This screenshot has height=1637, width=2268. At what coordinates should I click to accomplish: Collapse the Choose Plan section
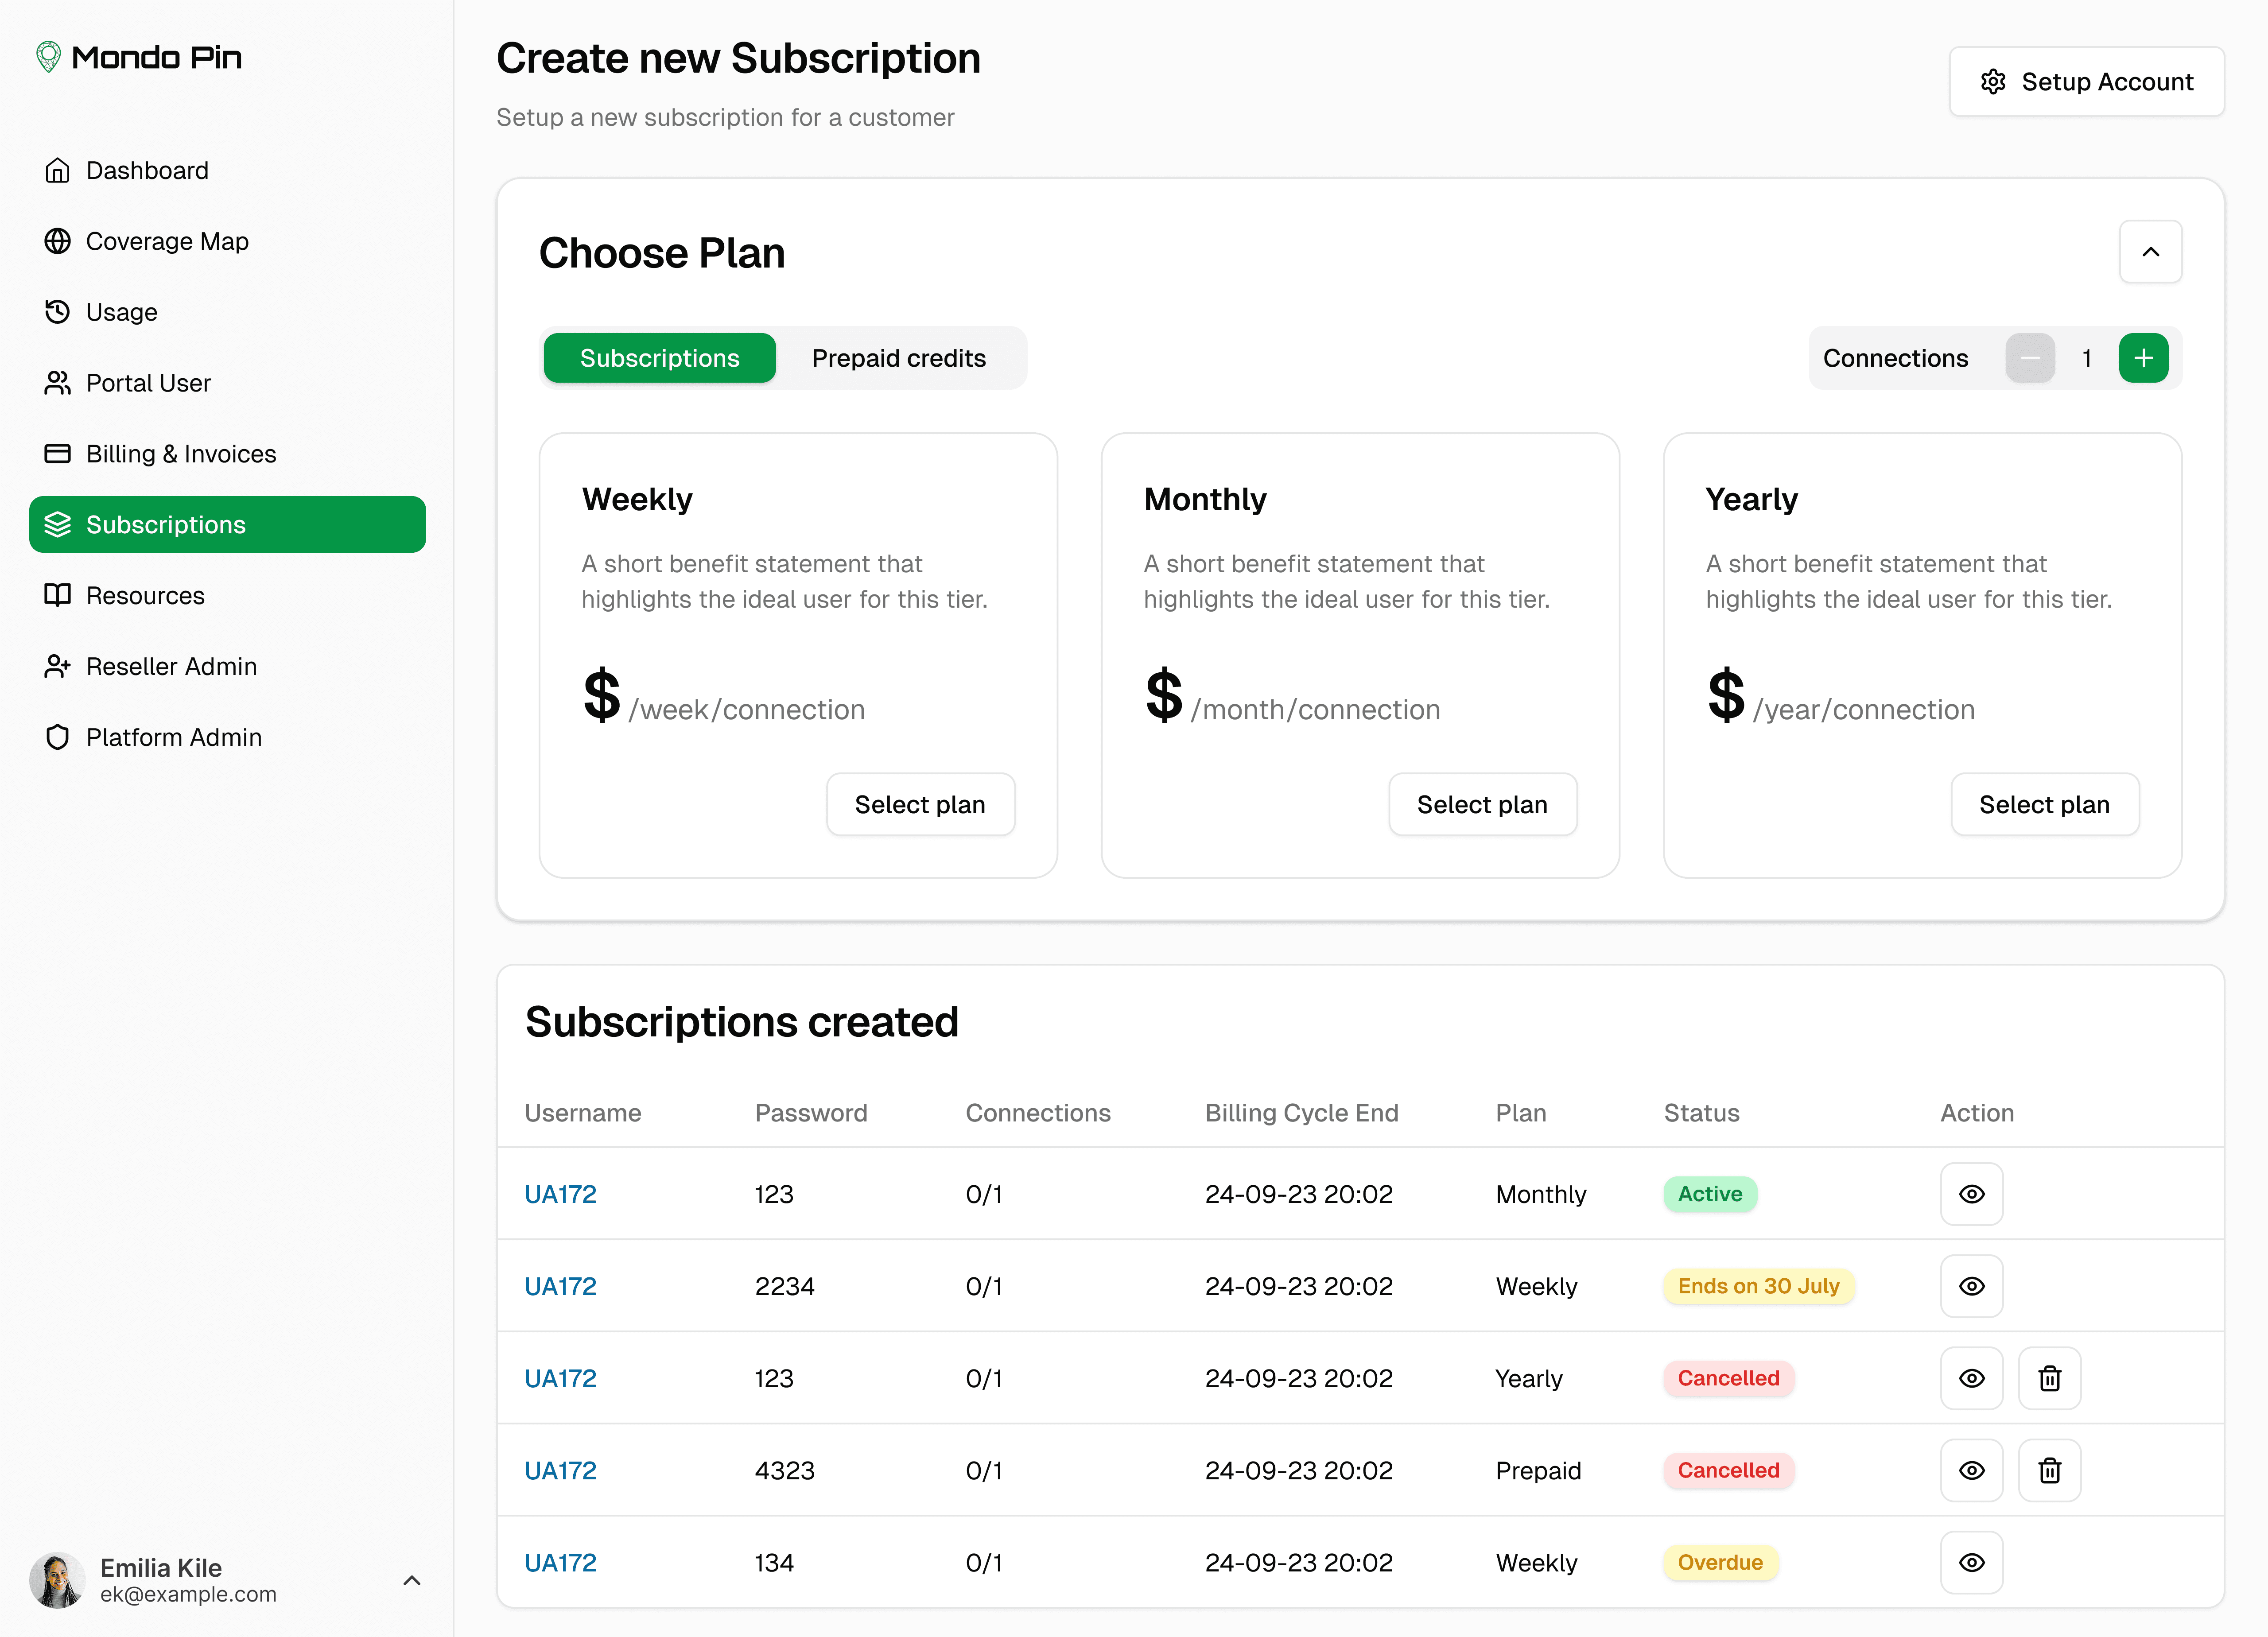click(2150, 252)
